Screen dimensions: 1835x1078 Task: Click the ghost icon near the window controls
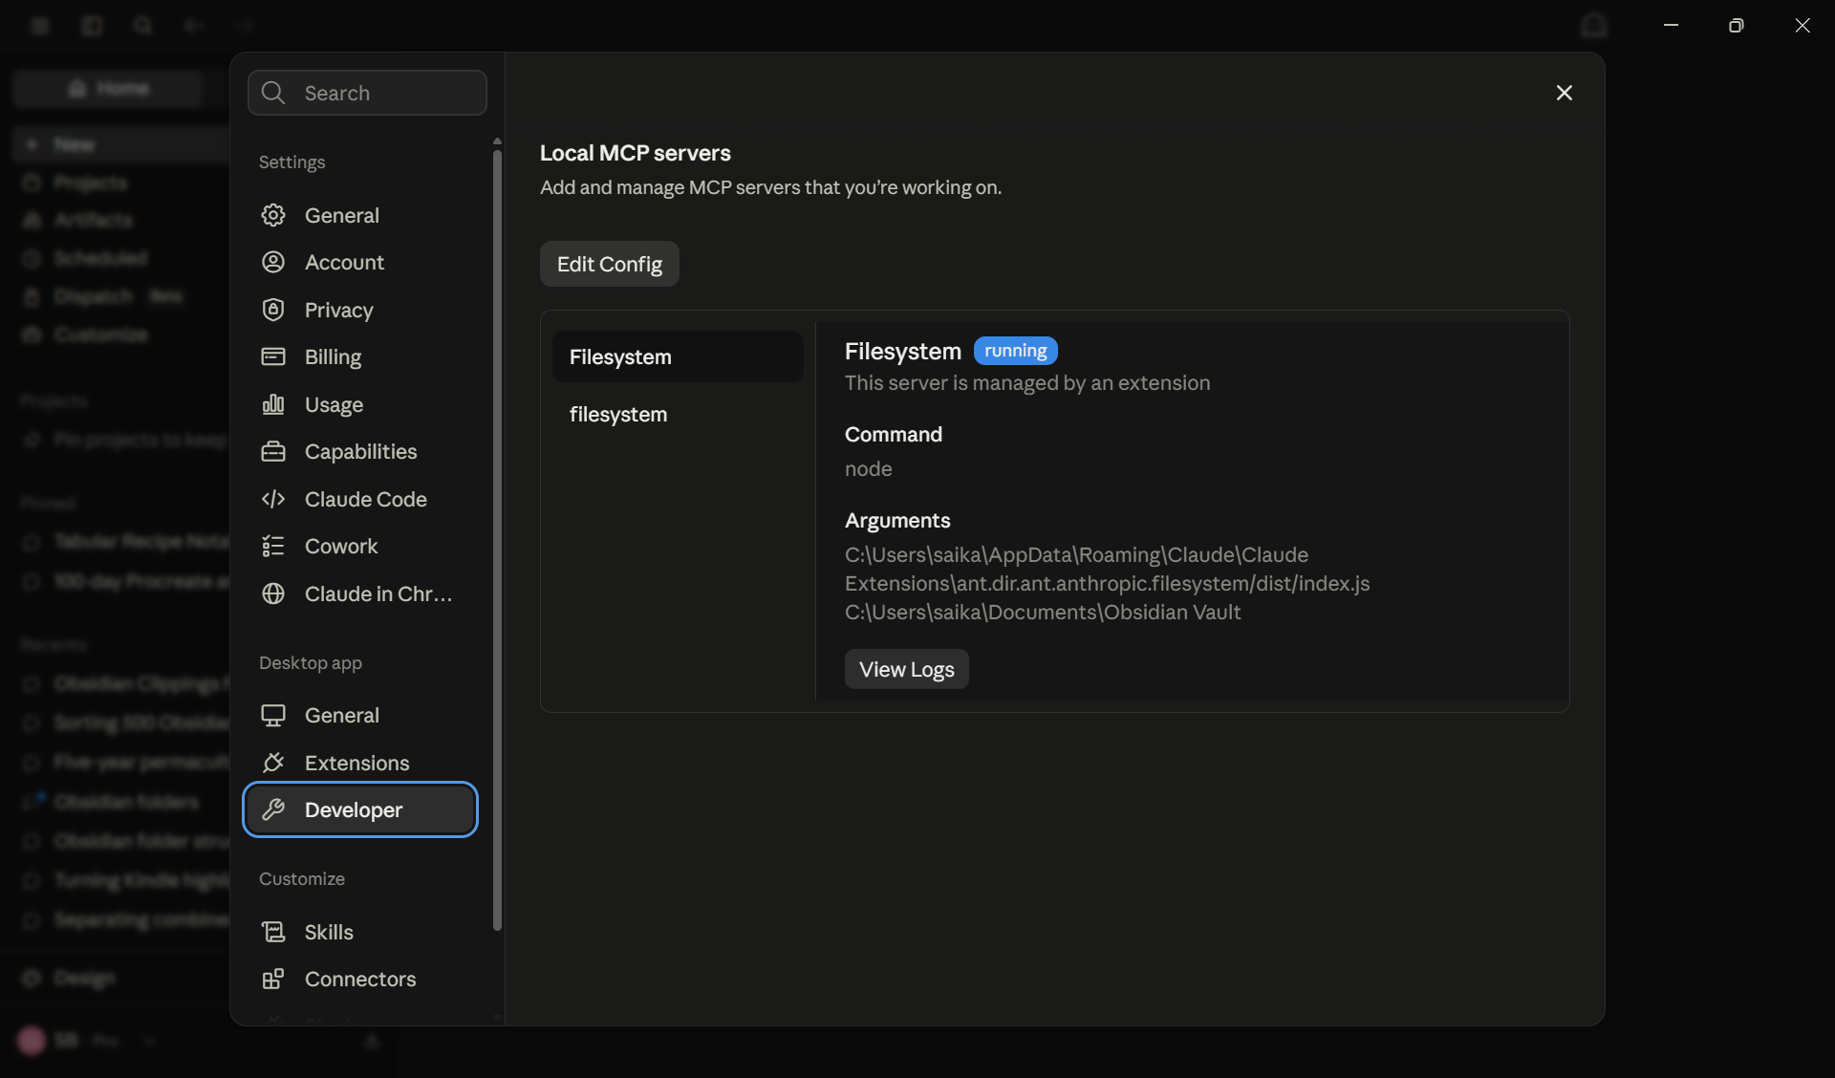1594,26
